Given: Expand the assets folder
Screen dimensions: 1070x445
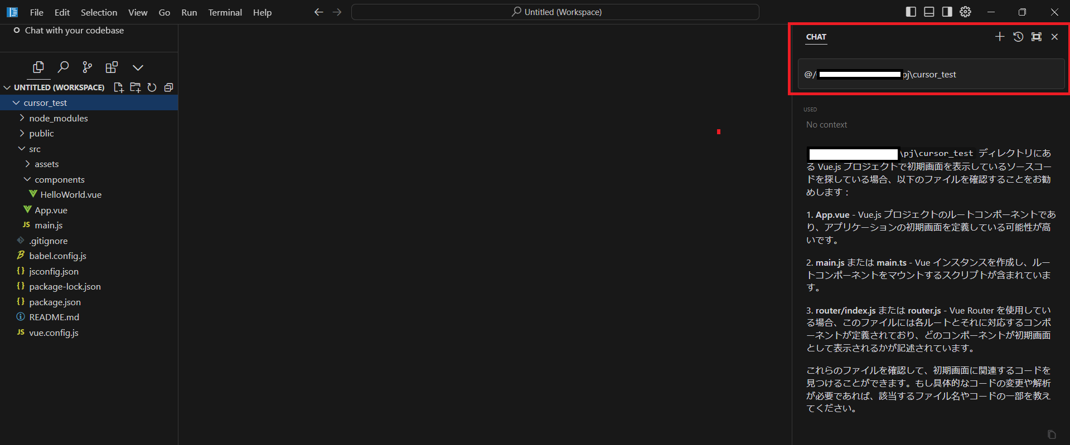Looking at the screenshot, I should tap(27, 164).
